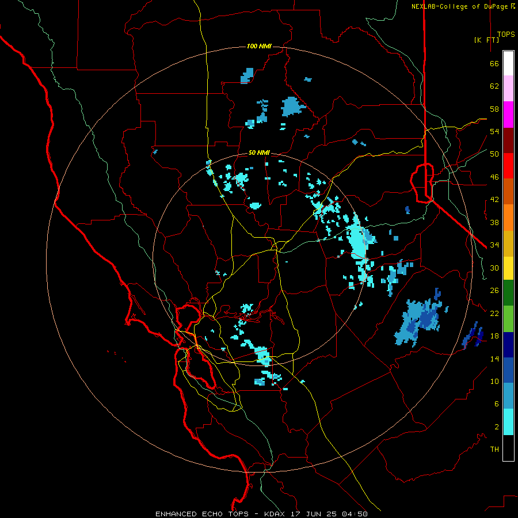This screenshot has width=518, height=518.
Task: Click the legend value "34"
Action: (x=494, y=245)
